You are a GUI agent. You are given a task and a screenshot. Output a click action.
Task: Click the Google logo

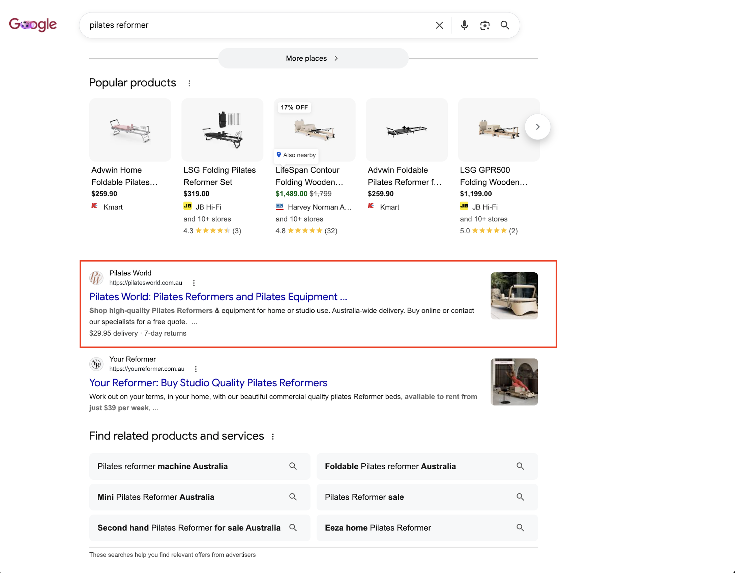pos(33,25)
